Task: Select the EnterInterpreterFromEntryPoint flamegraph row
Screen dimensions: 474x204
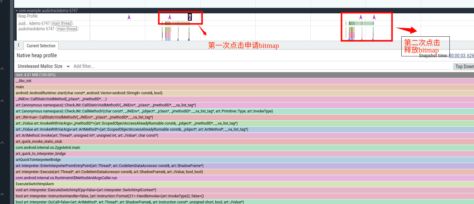Action: (x=244, y=166)
